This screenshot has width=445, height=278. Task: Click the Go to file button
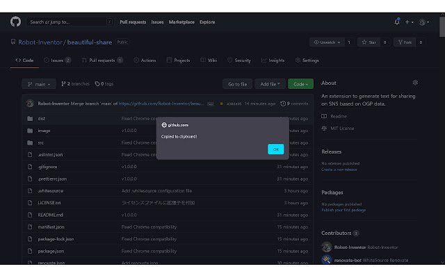point(237,84)
